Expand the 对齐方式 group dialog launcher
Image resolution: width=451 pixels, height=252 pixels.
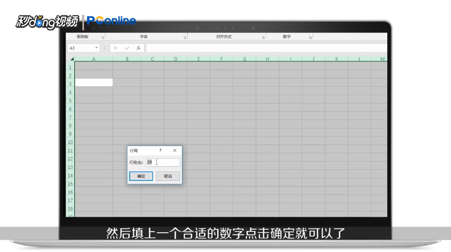pos(263,38)
